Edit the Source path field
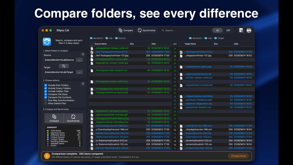This screenshot has width=293, height=165. click(60, 60)
